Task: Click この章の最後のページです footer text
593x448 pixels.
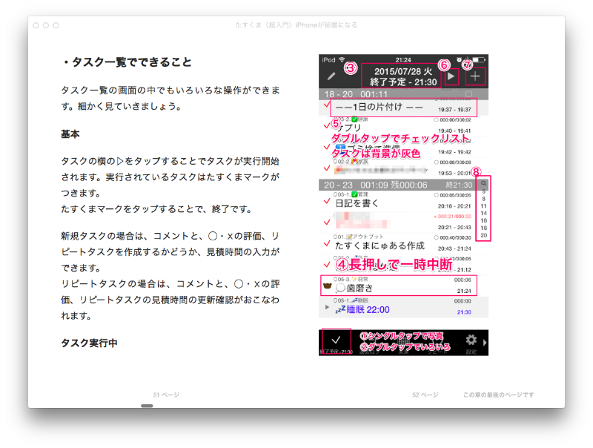Action: click(498, 395)
